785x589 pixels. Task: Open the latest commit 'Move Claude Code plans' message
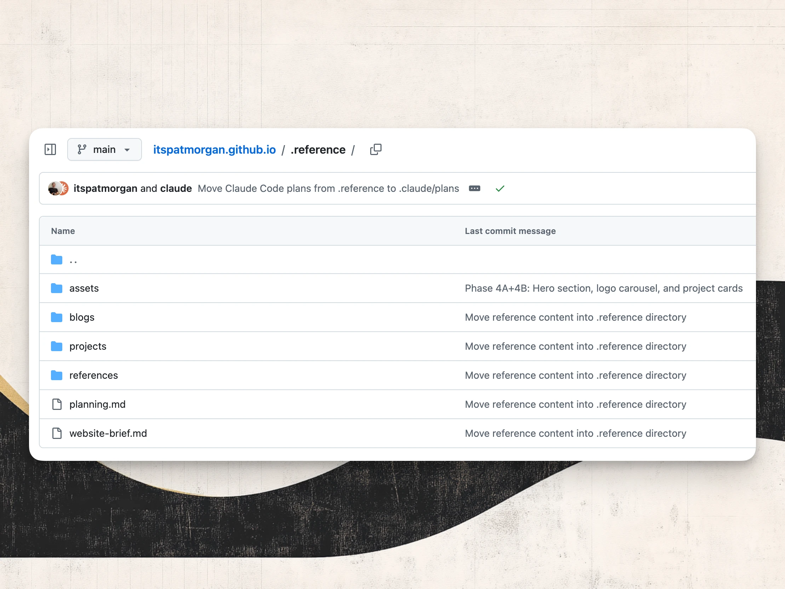328,188
